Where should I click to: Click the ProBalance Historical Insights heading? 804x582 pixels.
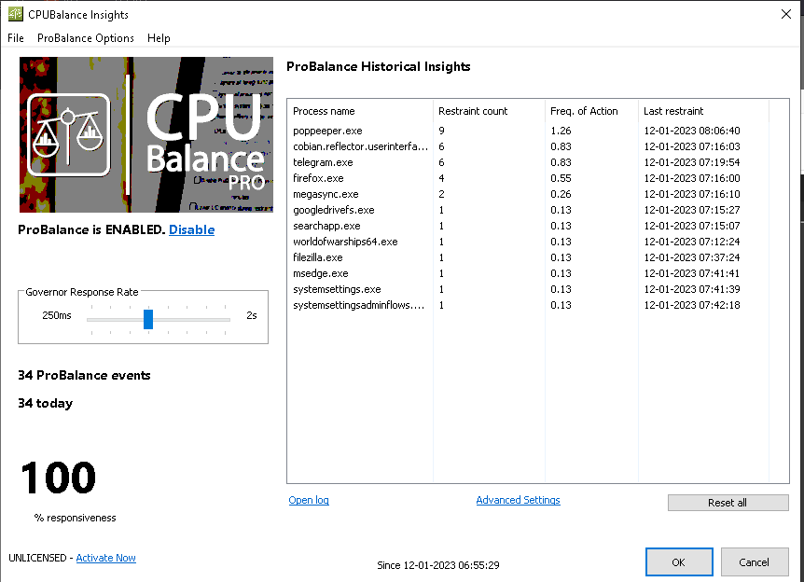click(379, 66)
